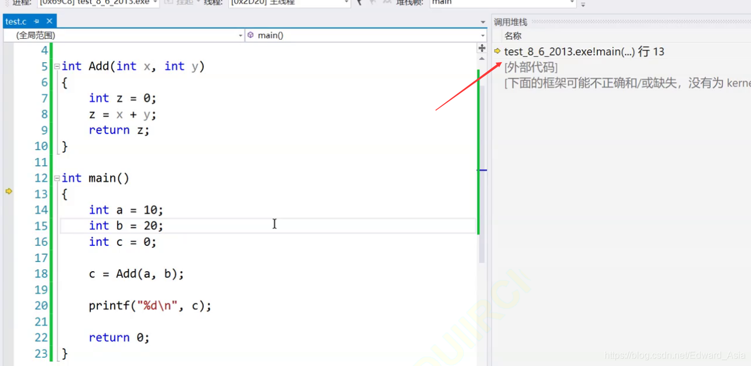Screen dimensions: 751x366
Task: Collapse the main function code block
Action: 57,178
